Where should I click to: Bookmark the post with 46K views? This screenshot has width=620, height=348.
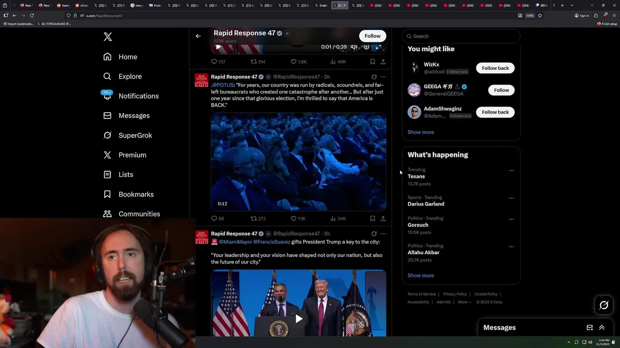[x=372, y=62]
